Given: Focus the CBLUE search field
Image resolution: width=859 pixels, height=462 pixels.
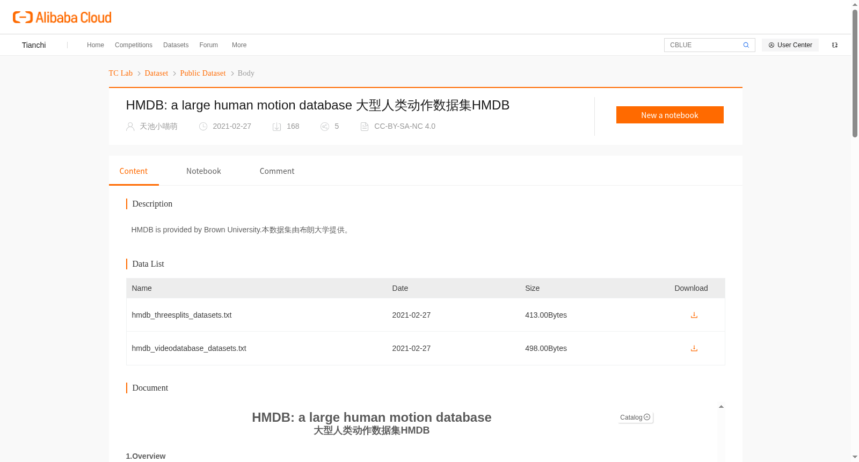Looking at the screenshot, I should (703, 45).
